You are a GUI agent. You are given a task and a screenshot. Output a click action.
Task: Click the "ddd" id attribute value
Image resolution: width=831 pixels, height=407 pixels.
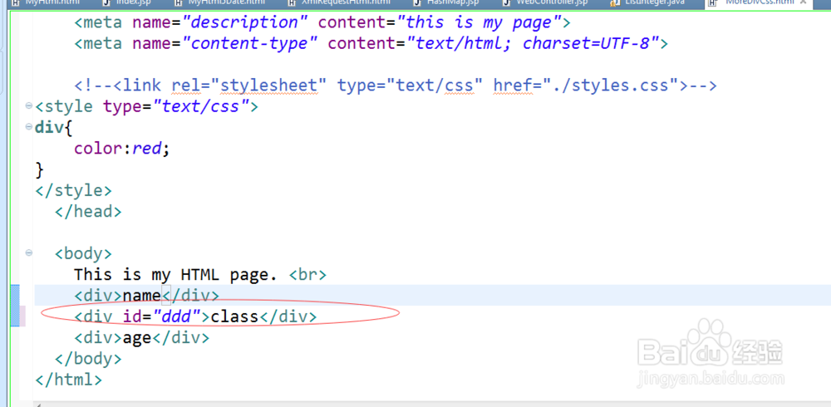click(x=176, y=316)
